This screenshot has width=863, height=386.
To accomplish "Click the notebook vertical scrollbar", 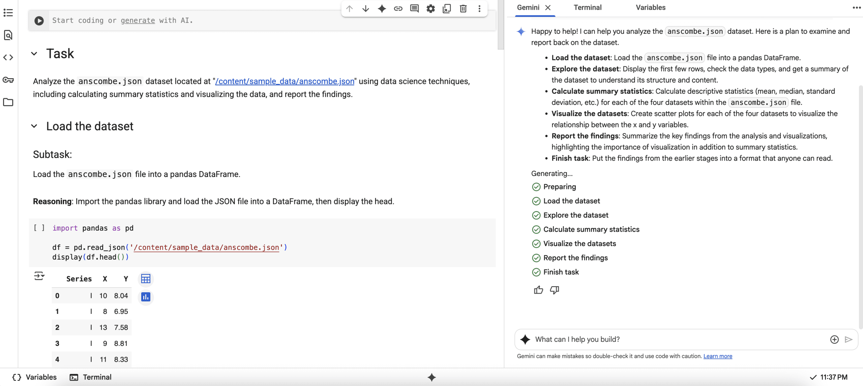I will tap(501, 25).
